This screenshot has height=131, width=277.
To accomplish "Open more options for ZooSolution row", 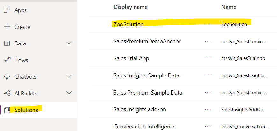I will point(208,24).
